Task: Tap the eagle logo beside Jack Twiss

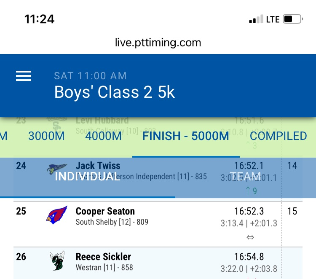Action: click(57, 169)
